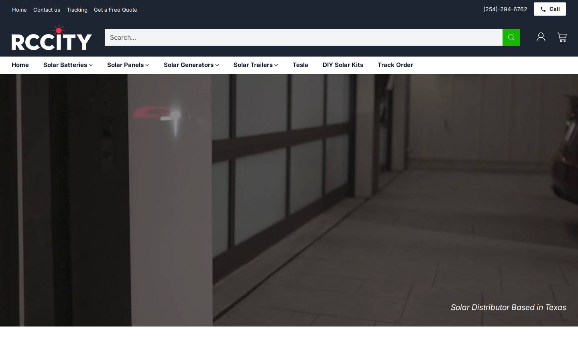Expand the Solar Generators dropdown
This screenshot has height=361, width=578.
point(191,65)
